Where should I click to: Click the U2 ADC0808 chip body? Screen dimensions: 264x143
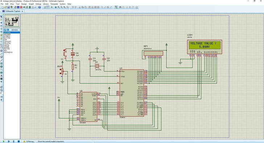click(88, 107)
